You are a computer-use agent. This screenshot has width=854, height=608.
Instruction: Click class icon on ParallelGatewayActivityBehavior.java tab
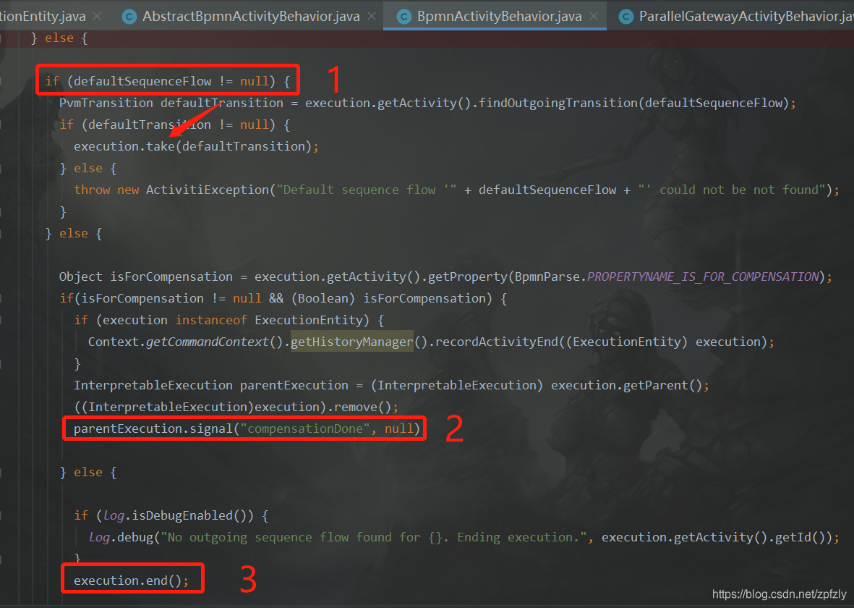[x=625, y=17]
